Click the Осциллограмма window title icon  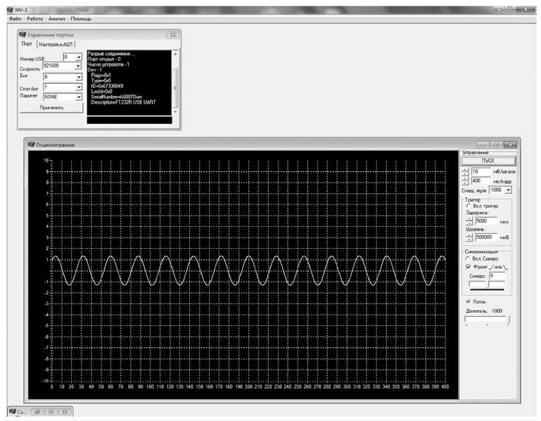pos(30,145)
